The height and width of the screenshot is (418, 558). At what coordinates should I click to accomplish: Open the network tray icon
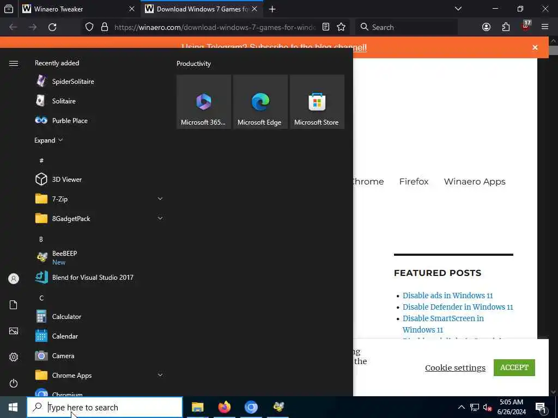(x=475, y=407)
